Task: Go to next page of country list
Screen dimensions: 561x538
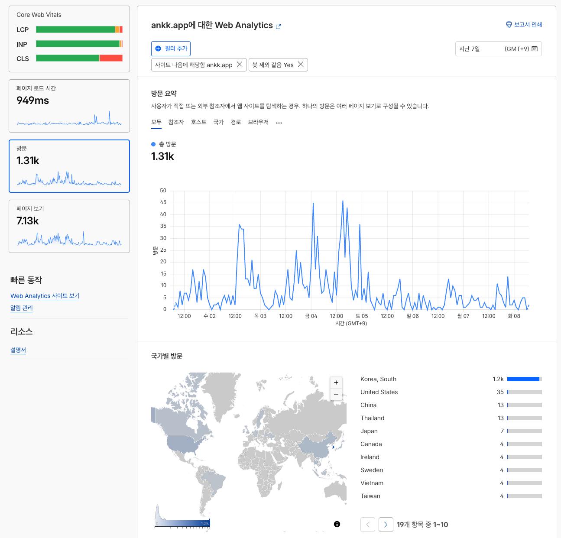Action: pos(386,525)
